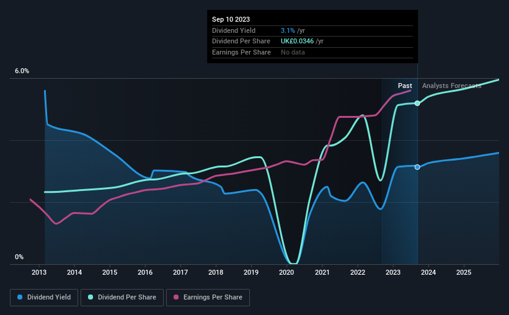Click the 2021 x-axis label
The height and width of the screenshot is (315, 509).
tap(322, 272)
